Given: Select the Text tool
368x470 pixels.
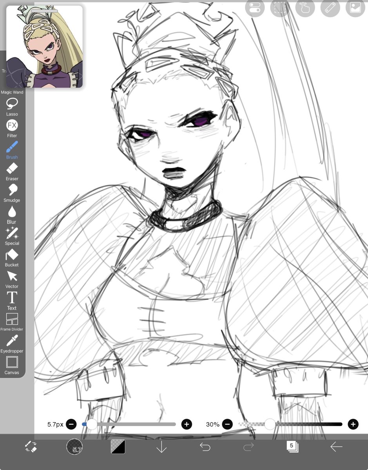Looking at the screenshot, I should (12, 301).
